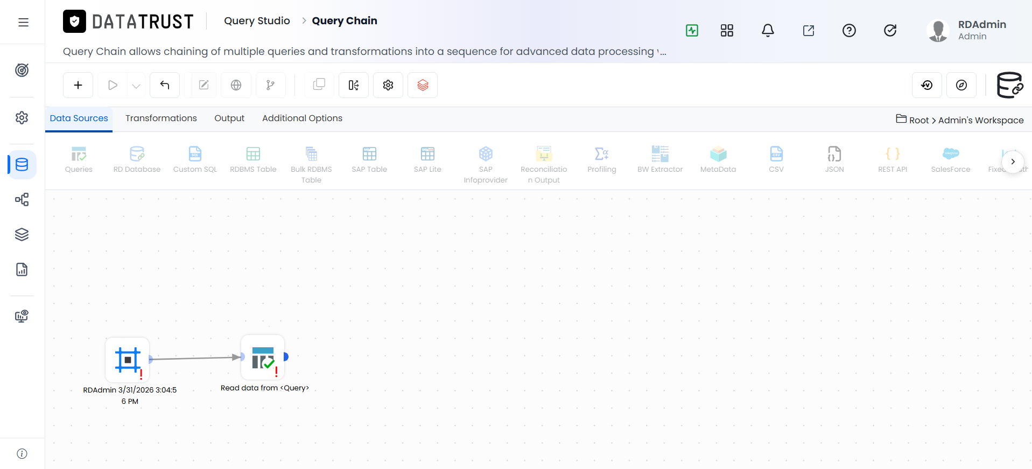
Task: Click the copy duplicate toolbar button
Action: (x=319, y=85)
